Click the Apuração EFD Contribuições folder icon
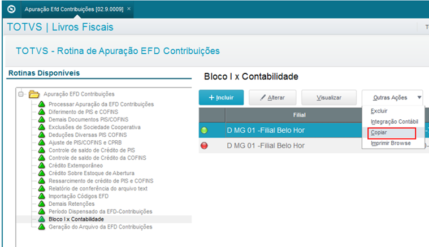Screen dimensions: 429x247 34,94
